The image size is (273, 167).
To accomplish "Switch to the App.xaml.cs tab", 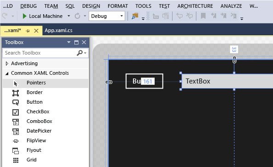I will click(59, 30).
